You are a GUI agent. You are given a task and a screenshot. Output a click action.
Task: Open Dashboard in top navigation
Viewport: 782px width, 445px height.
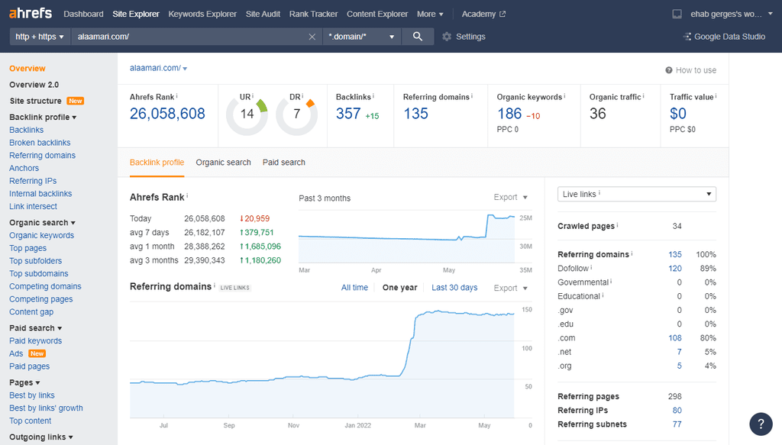[x=83, y=14]
